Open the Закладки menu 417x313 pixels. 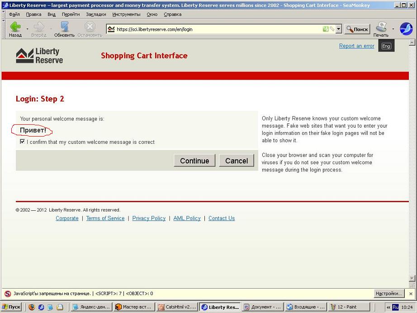point(96,14)
